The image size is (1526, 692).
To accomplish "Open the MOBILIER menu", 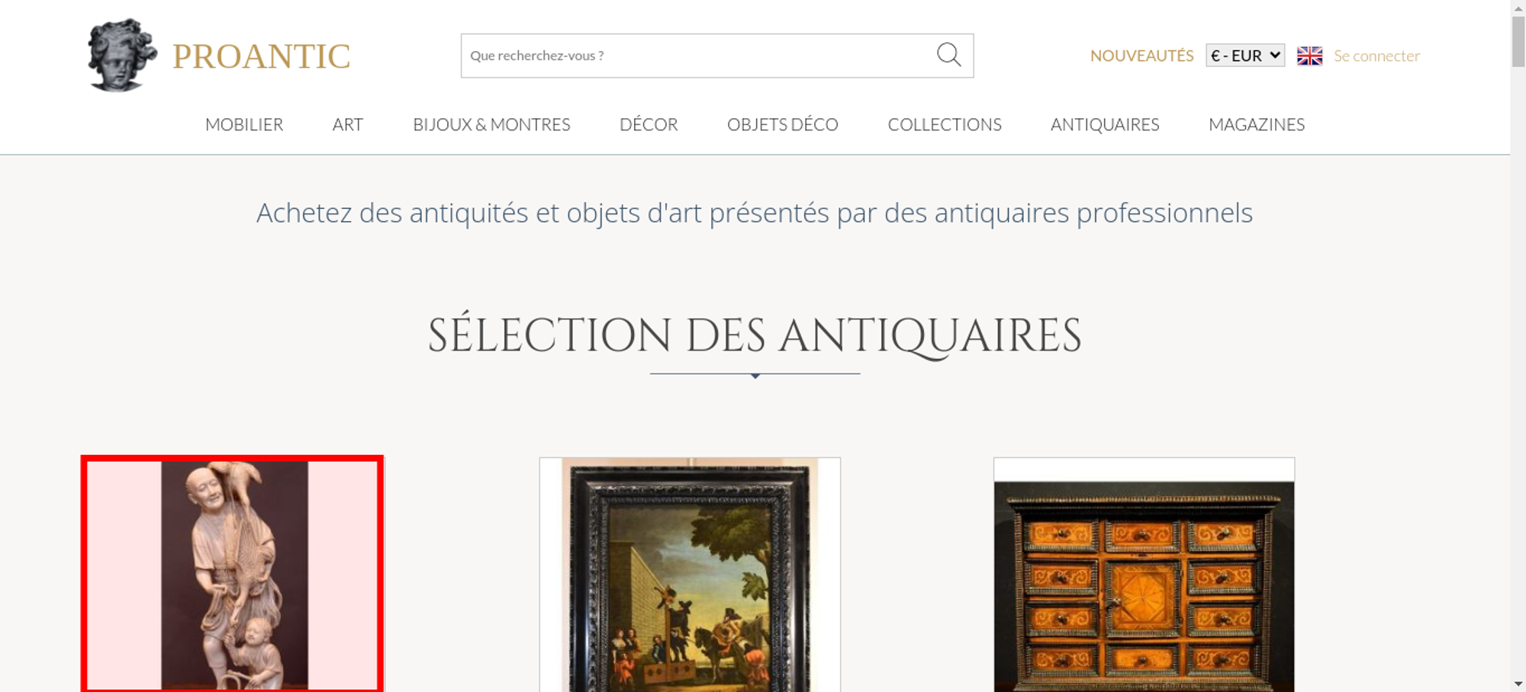I will tap(244, 124).
